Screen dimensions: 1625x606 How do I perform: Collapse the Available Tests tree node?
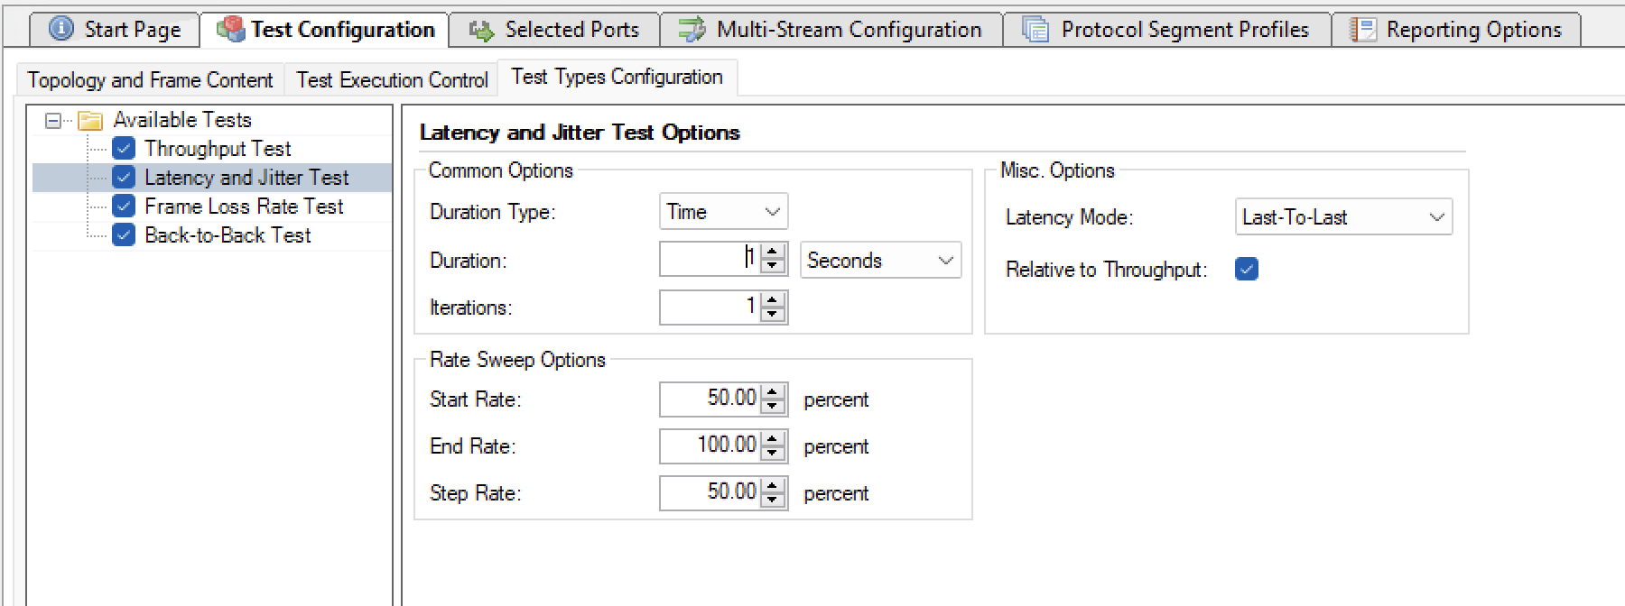[53, 120]
